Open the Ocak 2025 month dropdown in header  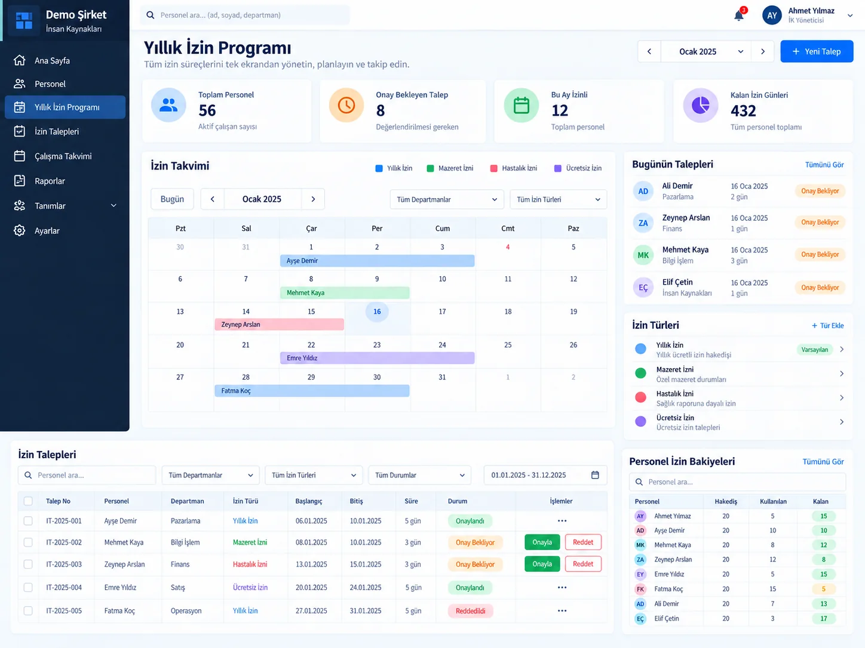706,51
